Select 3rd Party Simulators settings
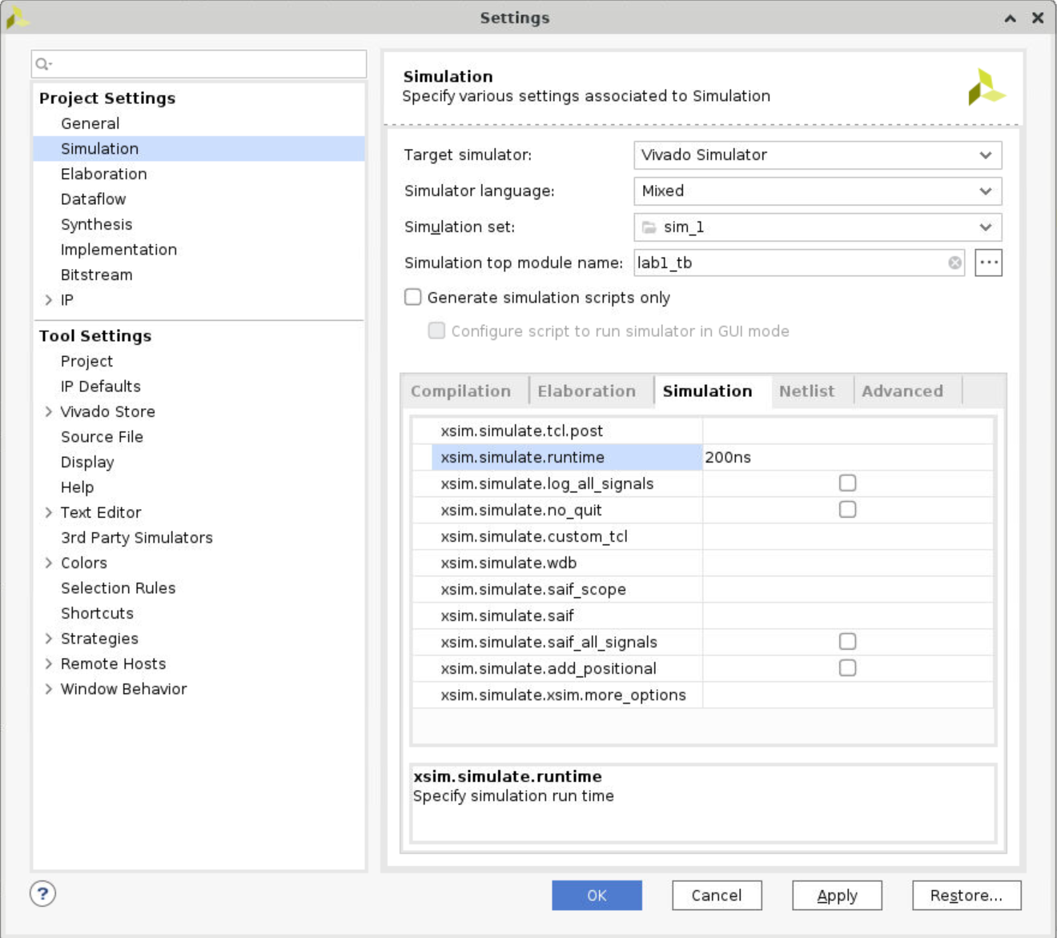The height and width of the screenshot is (938, 1057). point(137,538)
